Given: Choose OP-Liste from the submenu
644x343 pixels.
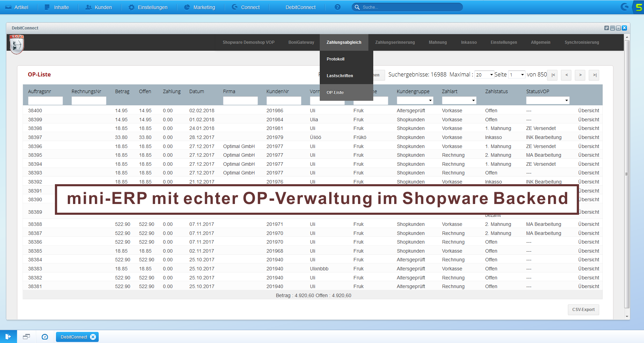Looking at the screenshot, I should 347,92.
